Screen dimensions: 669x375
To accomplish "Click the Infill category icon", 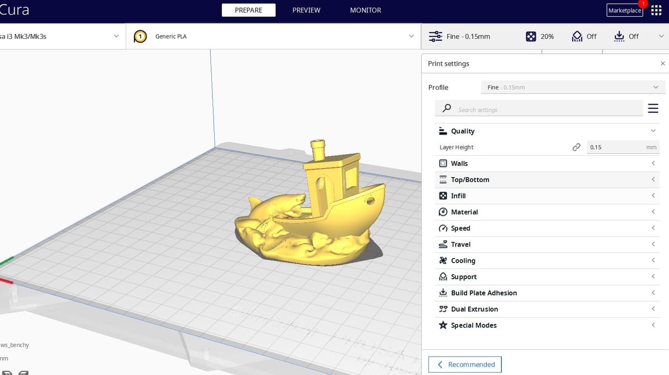I will tap(443, 196).
